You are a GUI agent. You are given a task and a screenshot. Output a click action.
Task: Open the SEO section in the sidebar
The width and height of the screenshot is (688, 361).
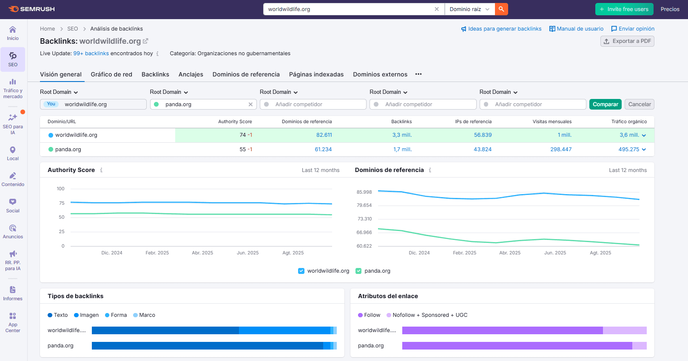[x=13, y=59]
